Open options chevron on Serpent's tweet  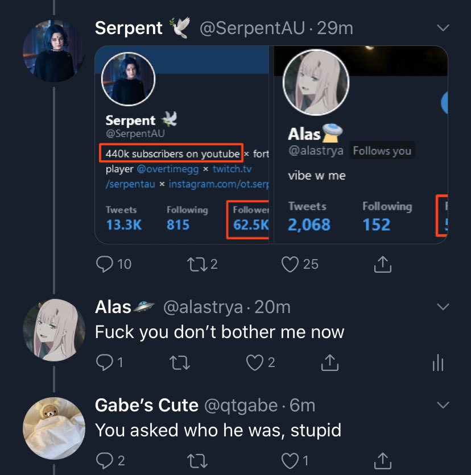pyautogui.click(x=442, y=28)
